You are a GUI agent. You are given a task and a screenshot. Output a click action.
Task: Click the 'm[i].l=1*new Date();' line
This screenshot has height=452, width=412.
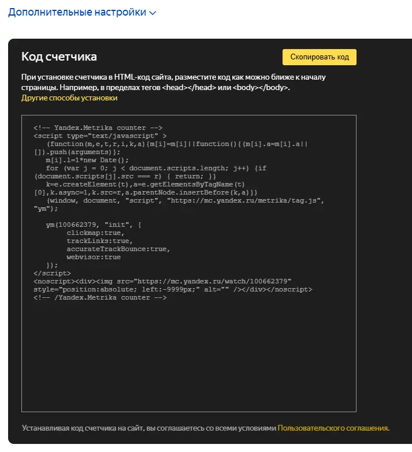coord(87,160)
